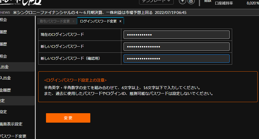Image resolution: width=259 pixels, height=139 pixels.
Task: Focus the 新しいログインパスワード field
Action: pos(176,47)
